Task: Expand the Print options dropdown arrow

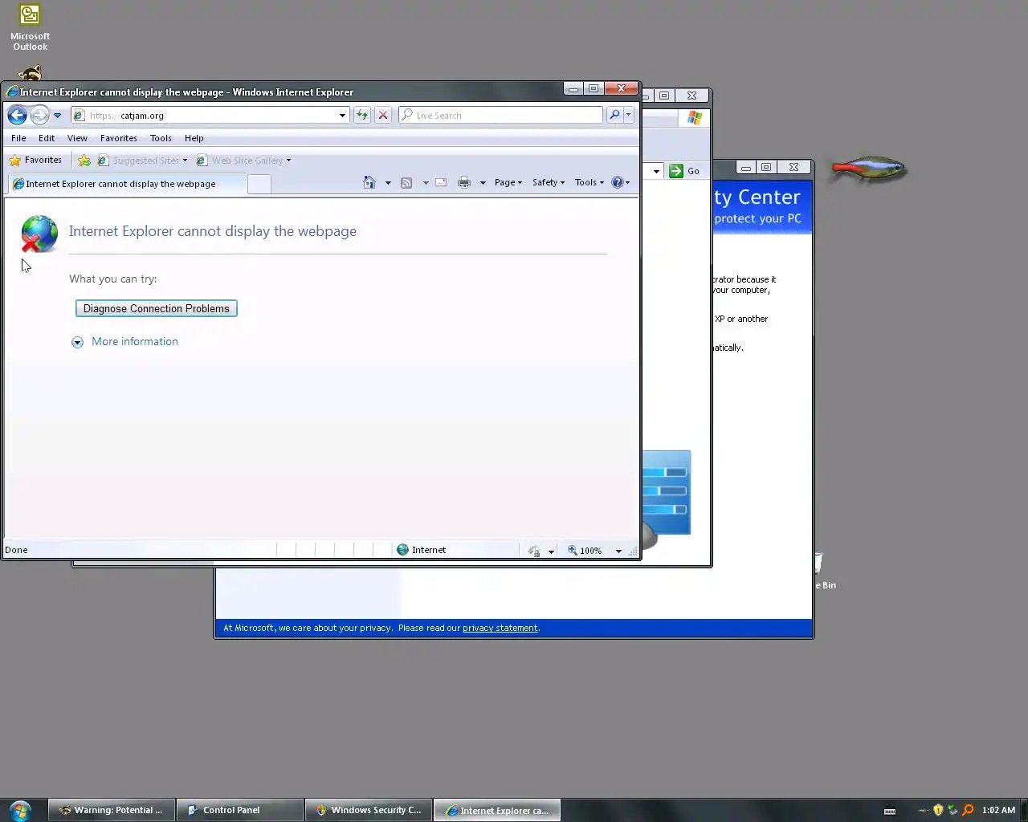Action: click(x=483, y=183)
